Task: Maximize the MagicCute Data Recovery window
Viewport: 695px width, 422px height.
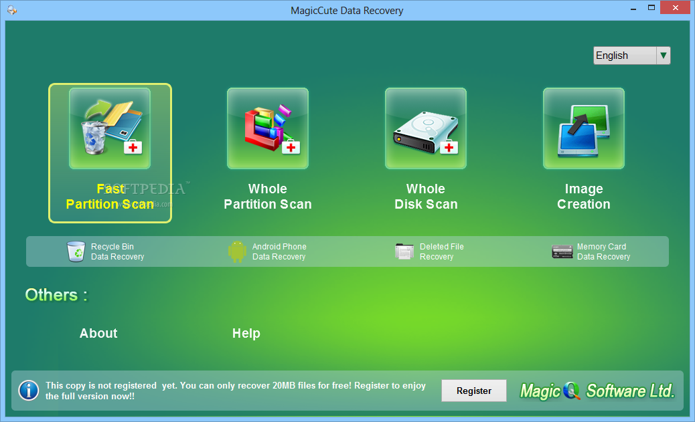Action: point(651,8)
